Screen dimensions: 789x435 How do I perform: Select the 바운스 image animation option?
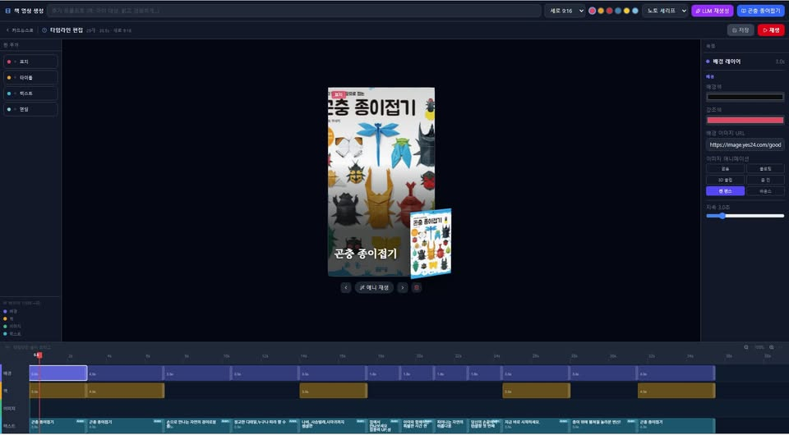point(765,191)
